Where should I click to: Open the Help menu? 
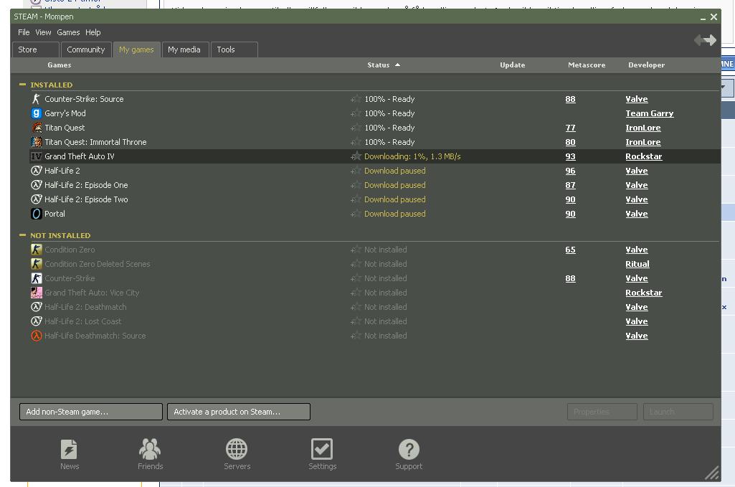[93, 32]
